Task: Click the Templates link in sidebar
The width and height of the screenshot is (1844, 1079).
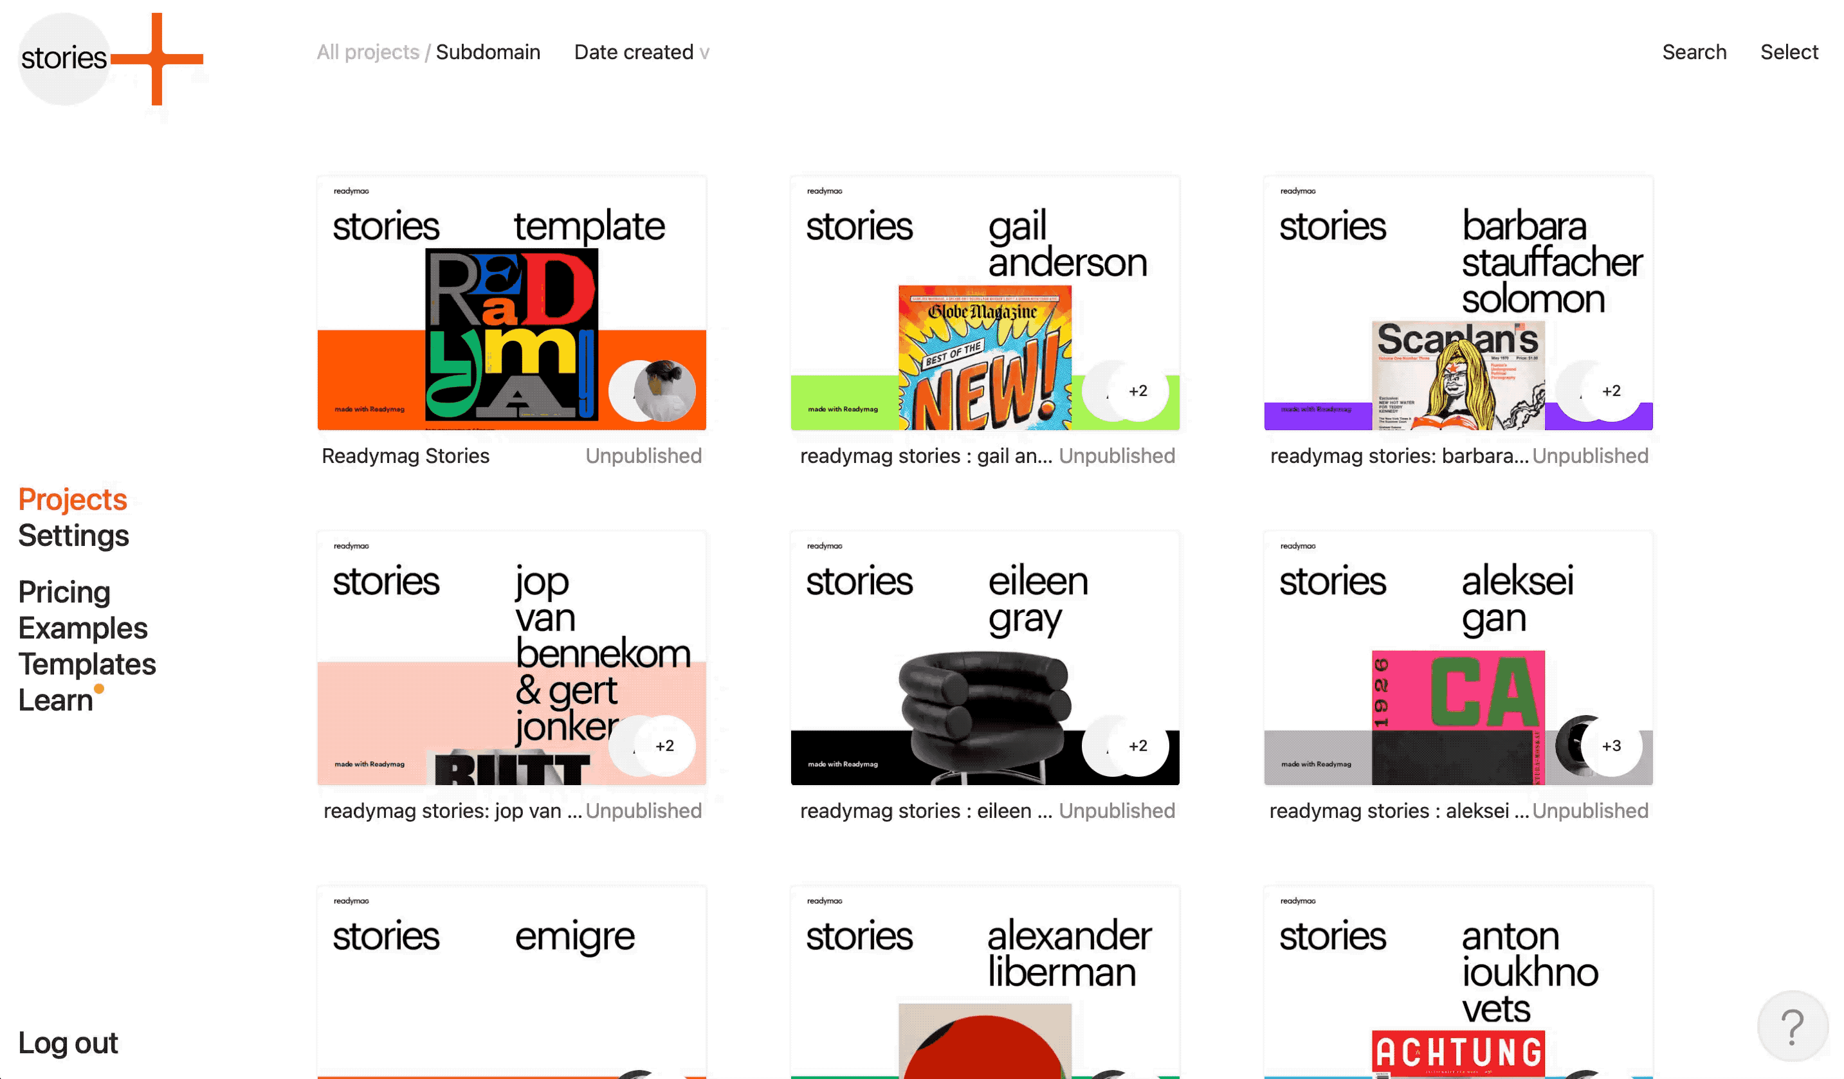Action: (x=86, y=664)
